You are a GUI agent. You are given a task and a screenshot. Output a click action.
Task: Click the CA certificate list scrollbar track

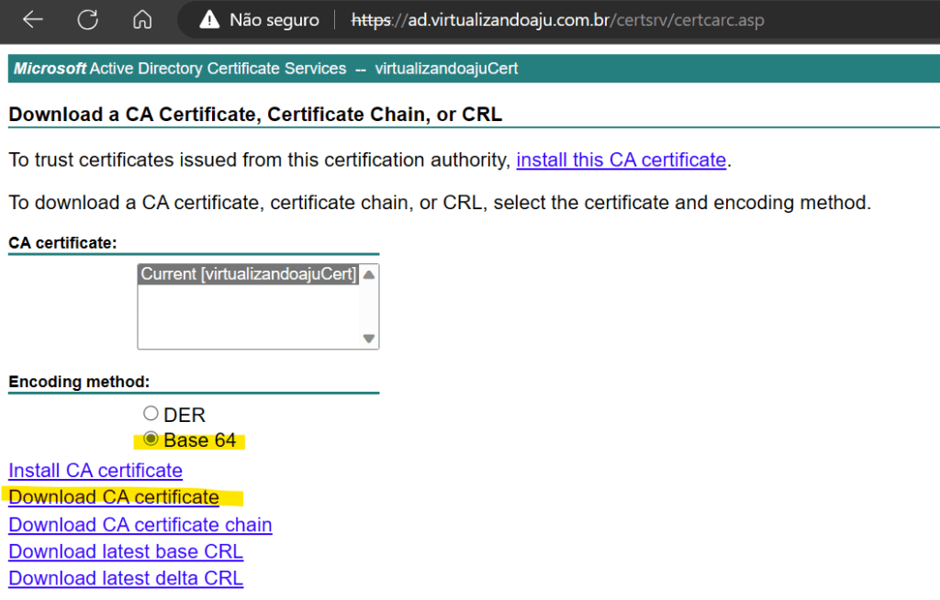pos(369,307)
